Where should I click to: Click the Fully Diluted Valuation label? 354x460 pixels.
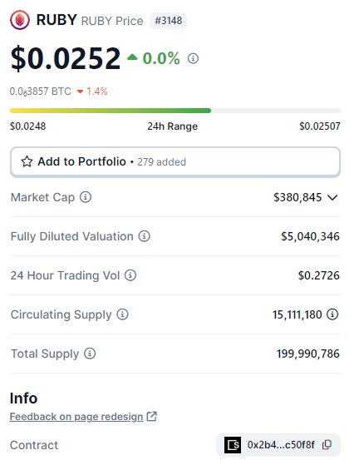pyautogui.click(x=72, y=236)
